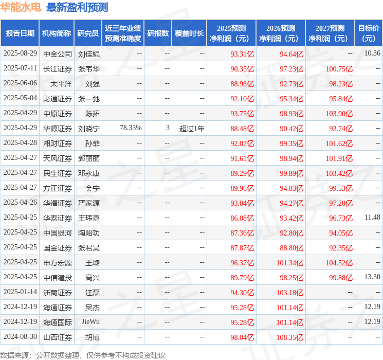The height and width of the screenshot is (360, 383).
Task: Click the 报告日期 column header
Action: coord(20,33)
